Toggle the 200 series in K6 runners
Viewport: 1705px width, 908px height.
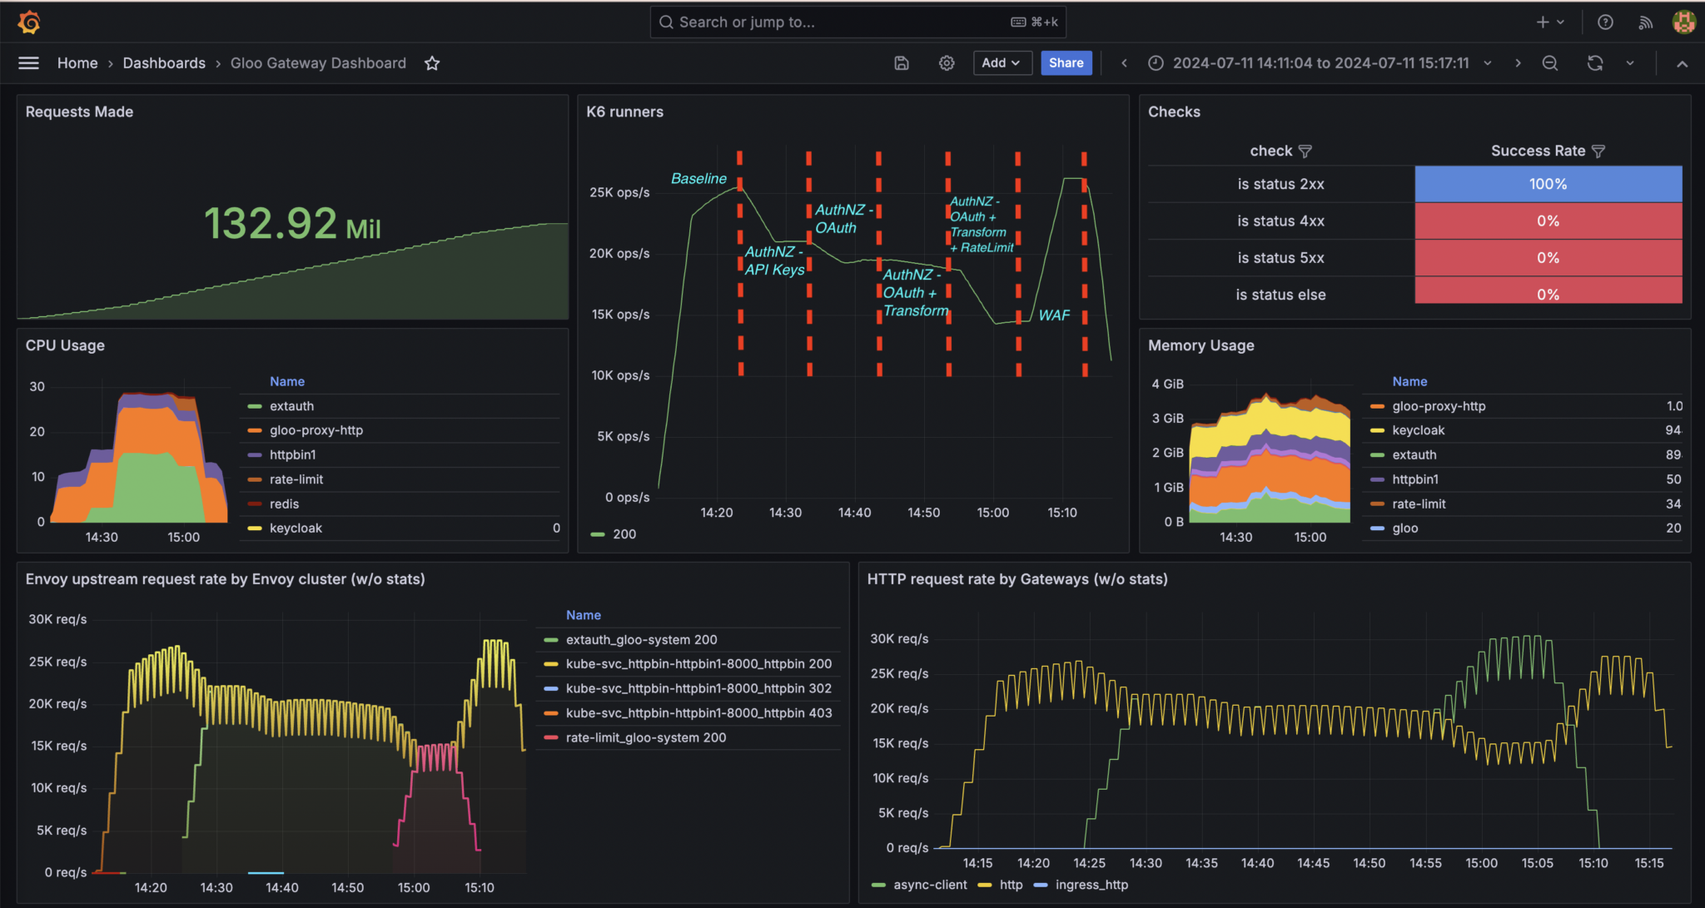[624, 534]
